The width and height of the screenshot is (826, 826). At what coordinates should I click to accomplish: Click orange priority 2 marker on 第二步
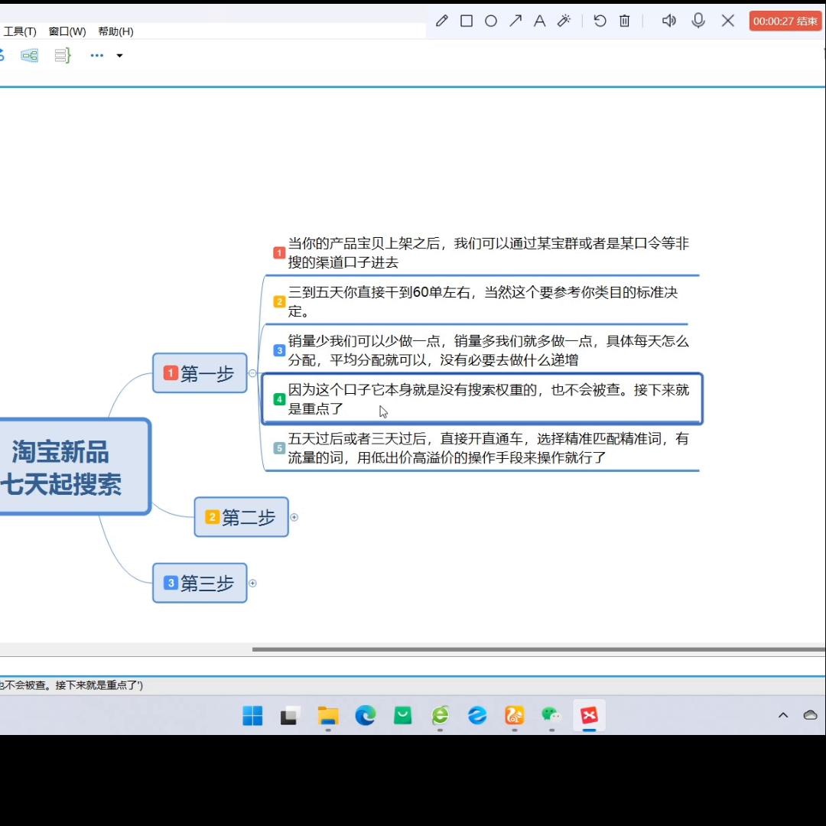point(213,517)
